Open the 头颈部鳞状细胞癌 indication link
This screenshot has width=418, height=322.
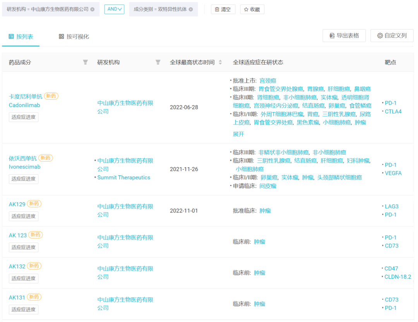pos(339,178)
